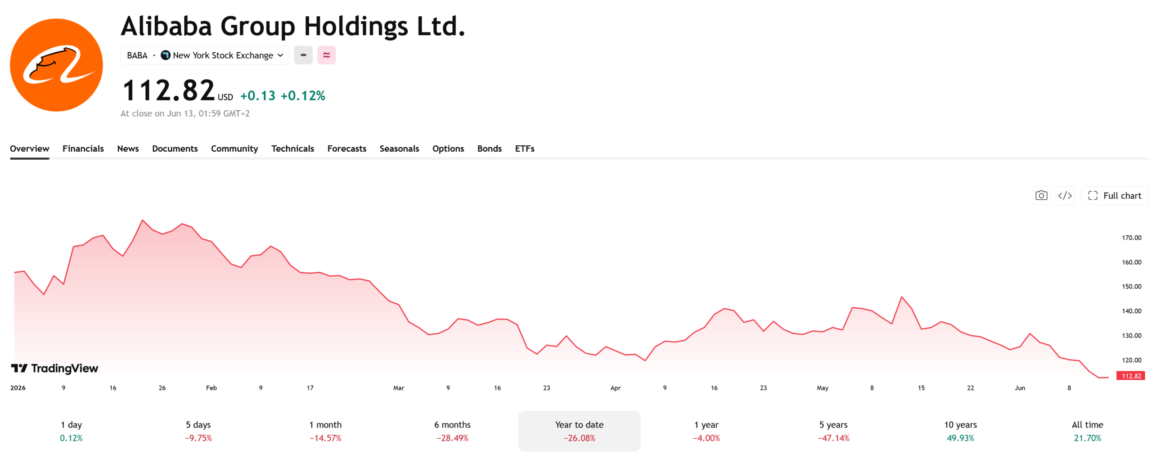Screen dimensions: 1152x454
Task: Click the 'Jun' date axis label
Action: [1020, 388]
